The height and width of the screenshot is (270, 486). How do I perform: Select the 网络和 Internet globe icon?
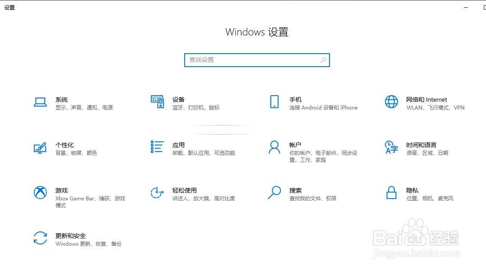coord(391,102)
